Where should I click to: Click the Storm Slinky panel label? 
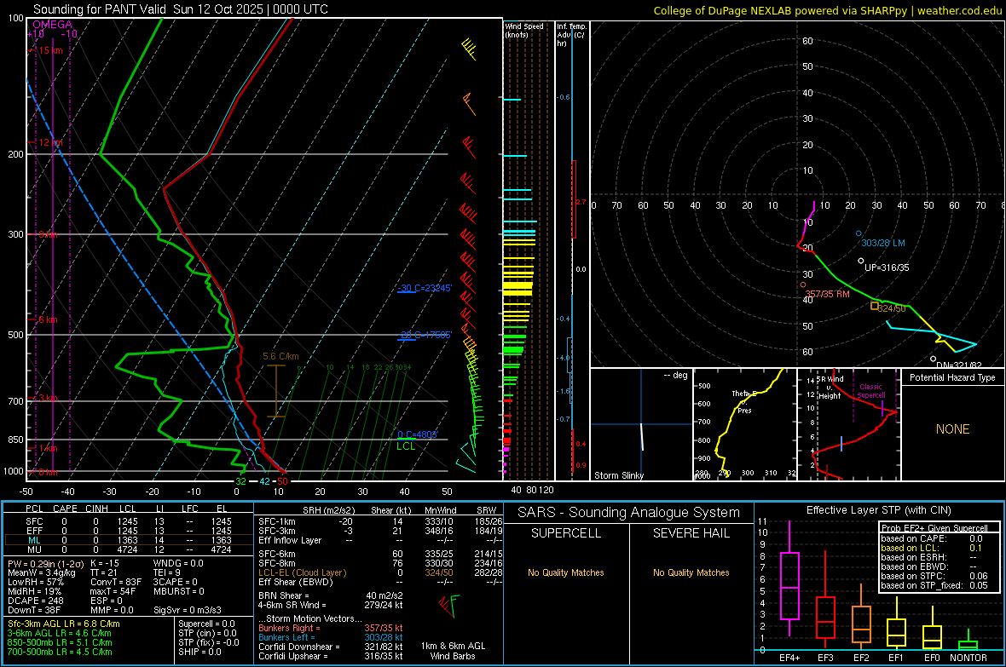(x=618, y=475)
